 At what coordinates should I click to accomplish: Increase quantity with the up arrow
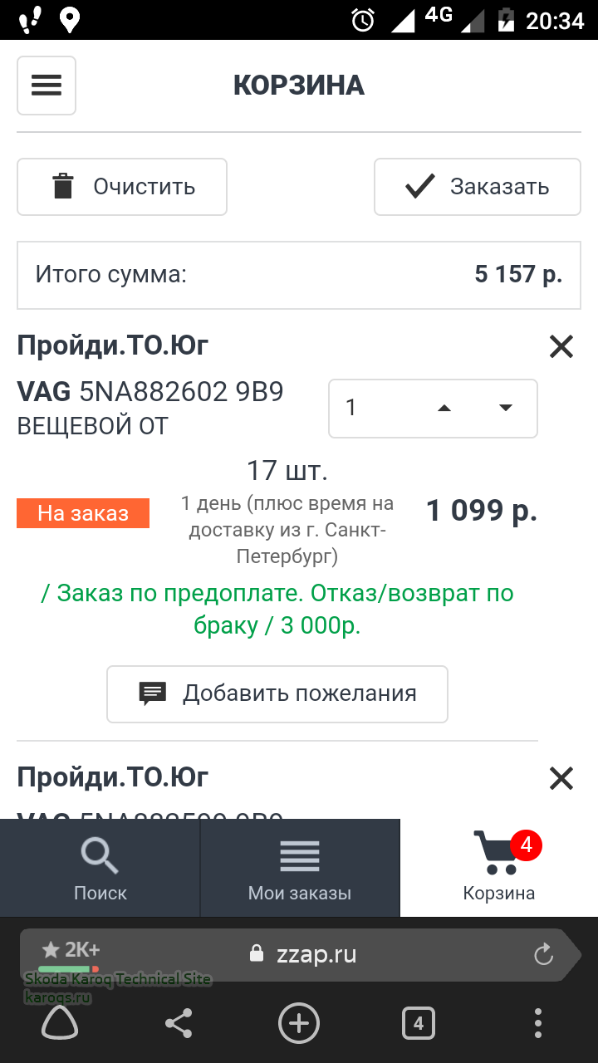(444, 408)
